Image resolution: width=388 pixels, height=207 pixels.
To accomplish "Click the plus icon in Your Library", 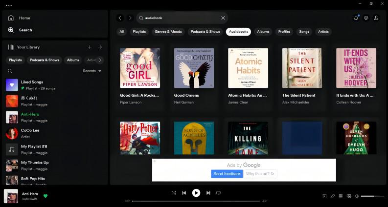I will 90,47.
